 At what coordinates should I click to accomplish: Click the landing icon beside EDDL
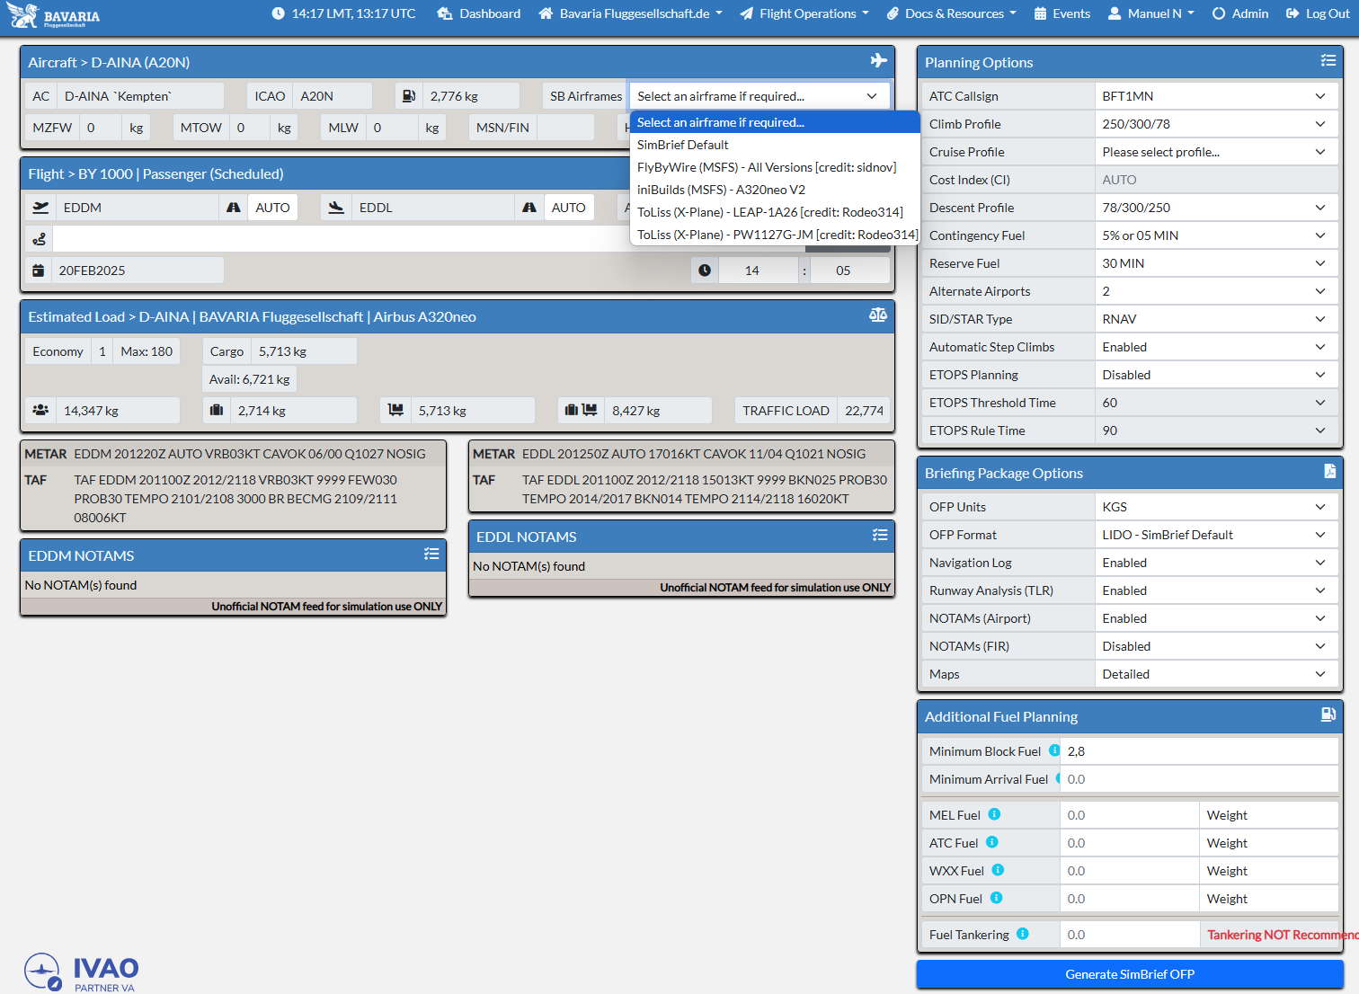click(336, 207)
